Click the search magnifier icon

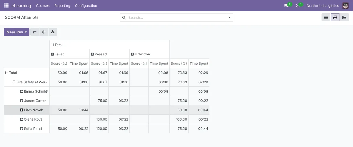(x=124, y=18)
